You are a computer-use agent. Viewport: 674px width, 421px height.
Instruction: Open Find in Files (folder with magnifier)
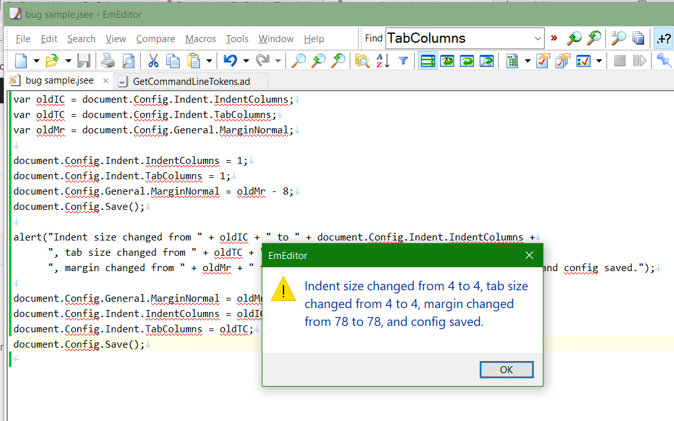(362, 61)
